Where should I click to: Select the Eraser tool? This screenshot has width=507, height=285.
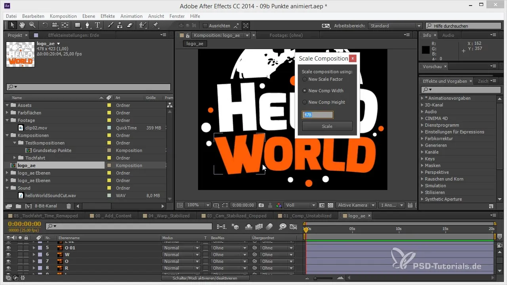pos(130,25)
